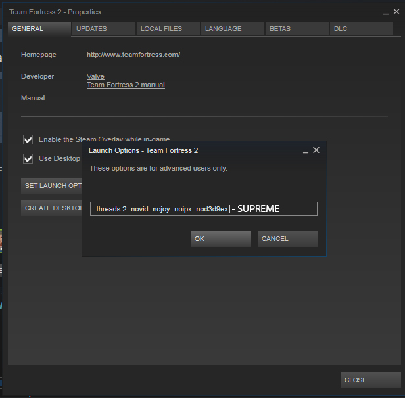This screenshot has width=405, height=398.
Task: Click the CREATE DESKTOP SHORTCUT button
Action: point(51,208)
